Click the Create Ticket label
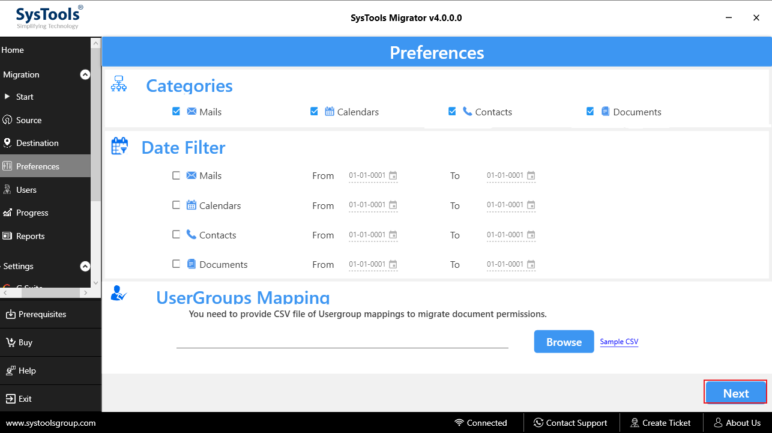The height and width of the screenshot is (433, 772). click(666, 423)
